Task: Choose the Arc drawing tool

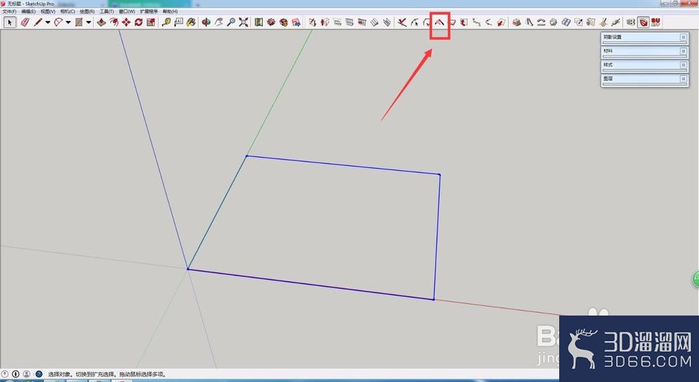Action: pos(59,22)
